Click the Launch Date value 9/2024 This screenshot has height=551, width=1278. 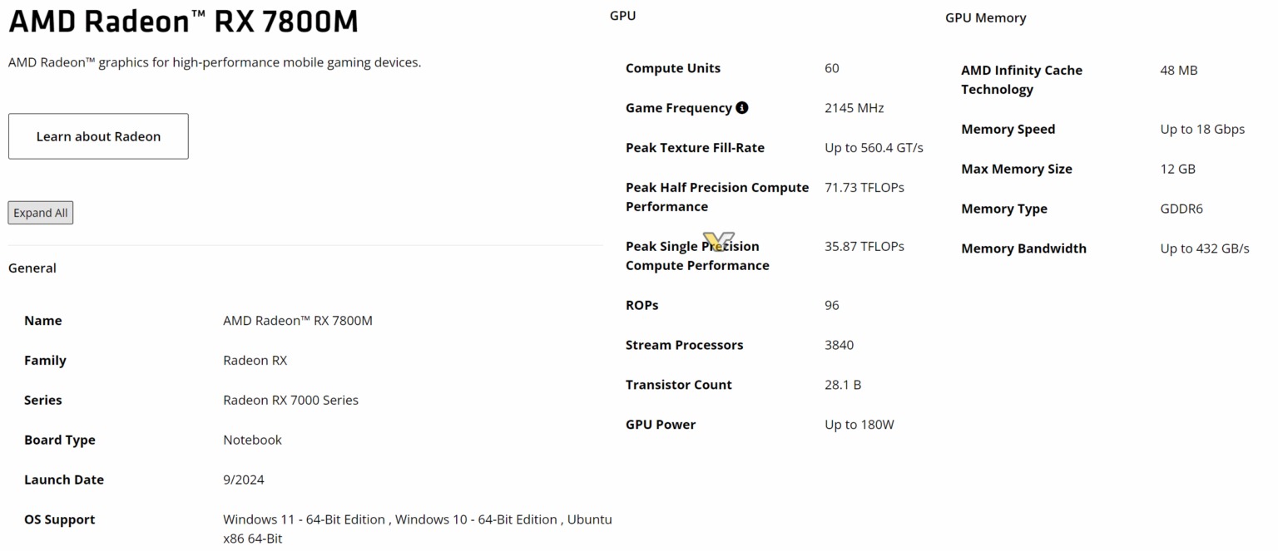pyautogui.click(x=244, y=480)
